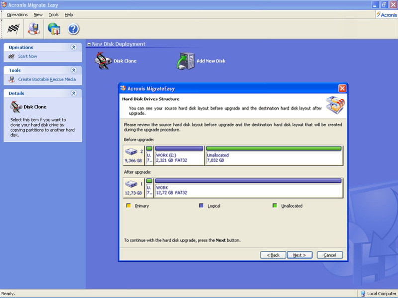Select the source disk 2 drive icon

click(131, 152)
